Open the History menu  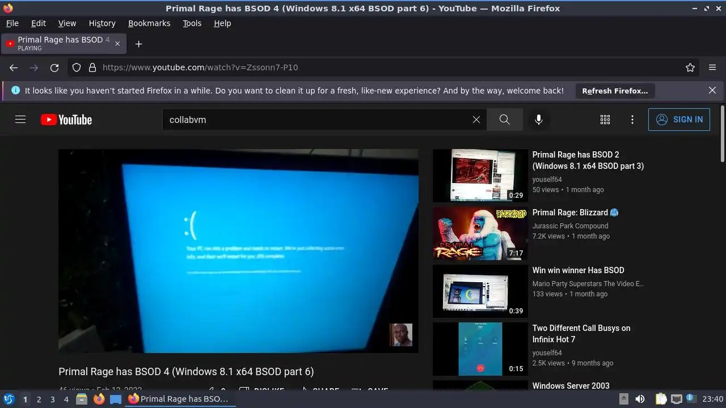[x=102, y=23]
